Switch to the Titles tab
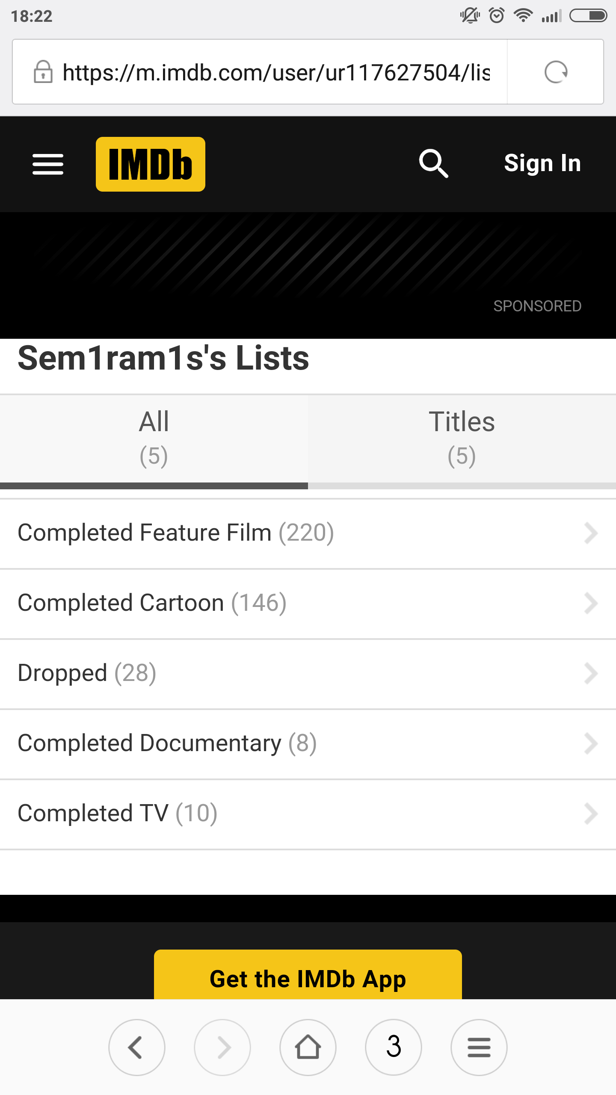 click(462, 439)
